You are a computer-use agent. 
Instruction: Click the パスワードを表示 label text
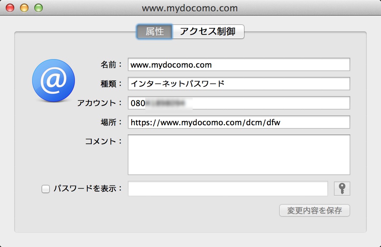(x=88, y=188)
